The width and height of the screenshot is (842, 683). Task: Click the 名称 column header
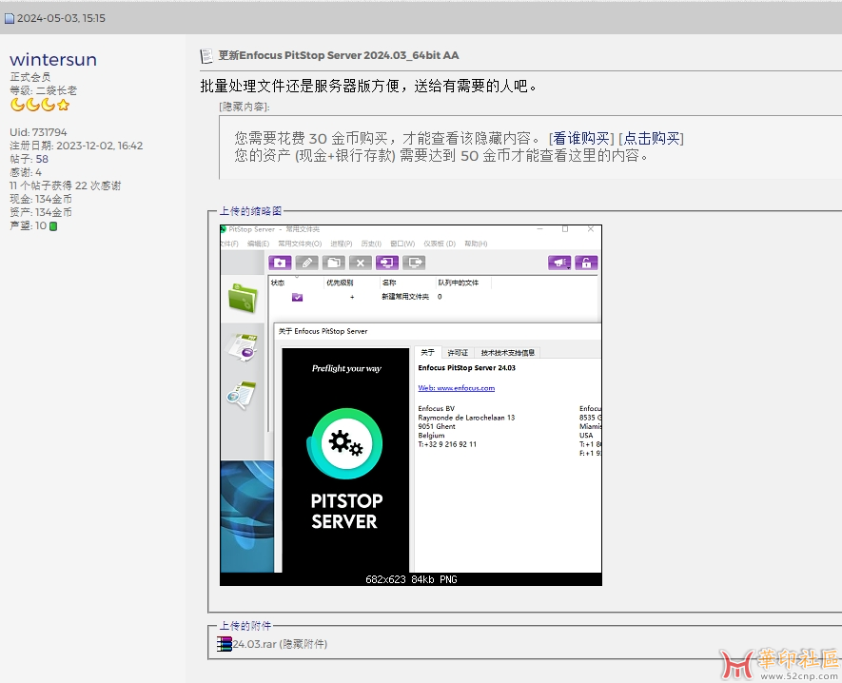389,283
